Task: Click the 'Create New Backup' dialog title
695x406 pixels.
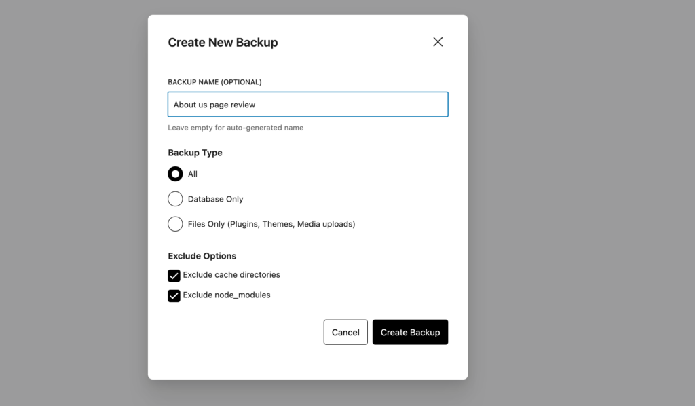Action: click(x=223, y=43)
